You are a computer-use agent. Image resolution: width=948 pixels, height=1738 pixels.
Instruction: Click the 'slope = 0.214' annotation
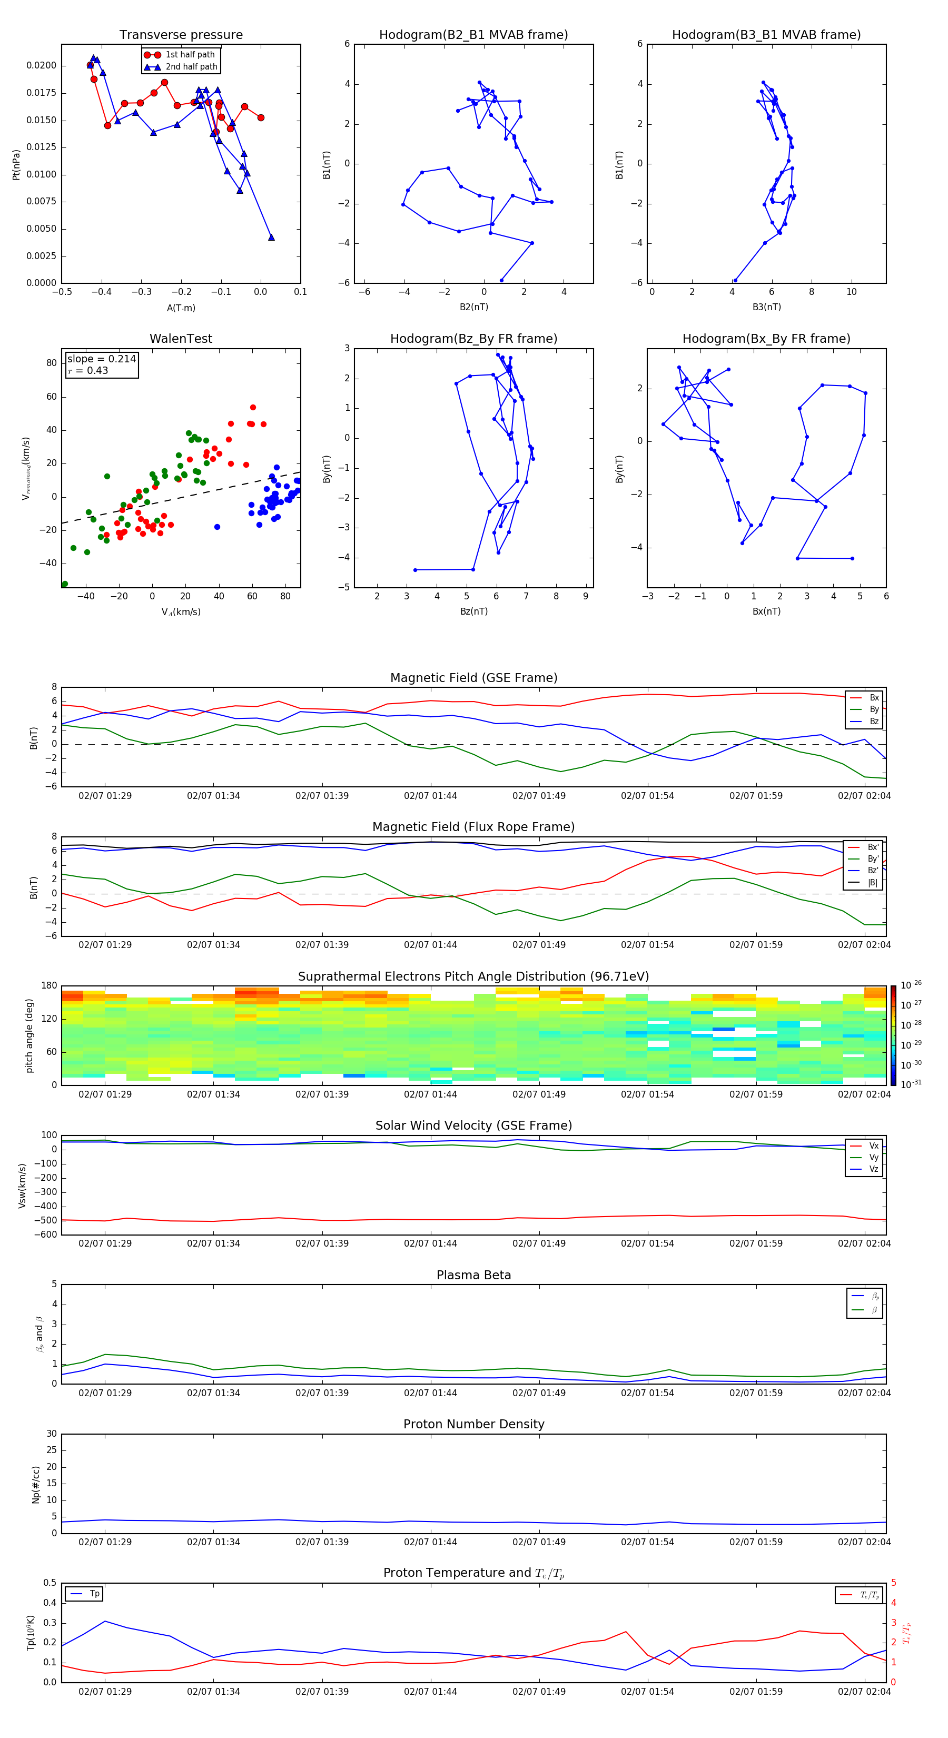point(102,359)
